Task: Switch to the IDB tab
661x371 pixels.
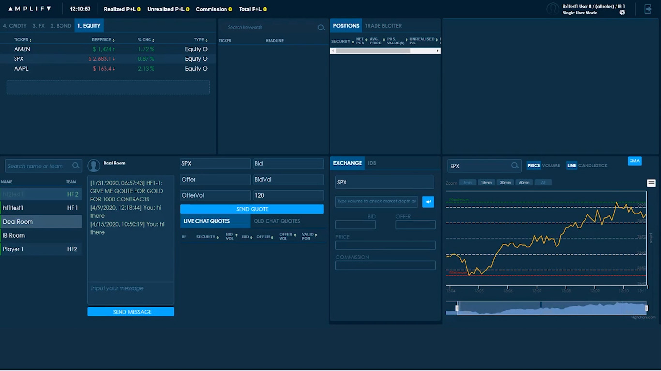Action: pyautogui.click(x=372, y=163)
